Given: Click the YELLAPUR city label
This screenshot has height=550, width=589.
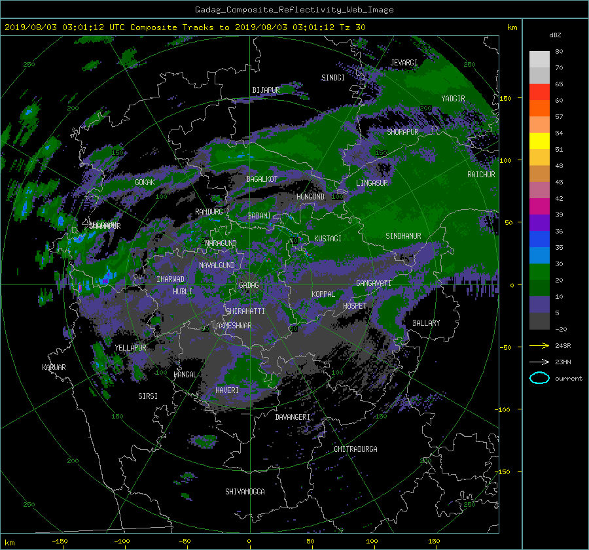Looking at the screenshot, I should pos(130,348).
